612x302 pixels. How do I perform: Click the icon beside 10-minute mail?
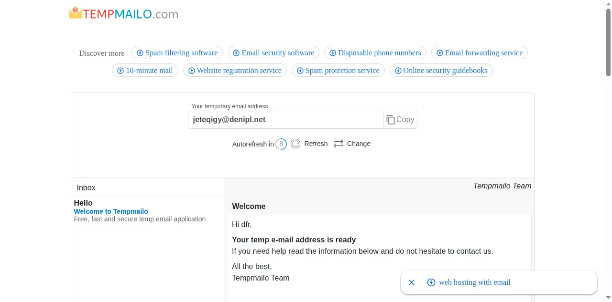[x=120, y=71]
